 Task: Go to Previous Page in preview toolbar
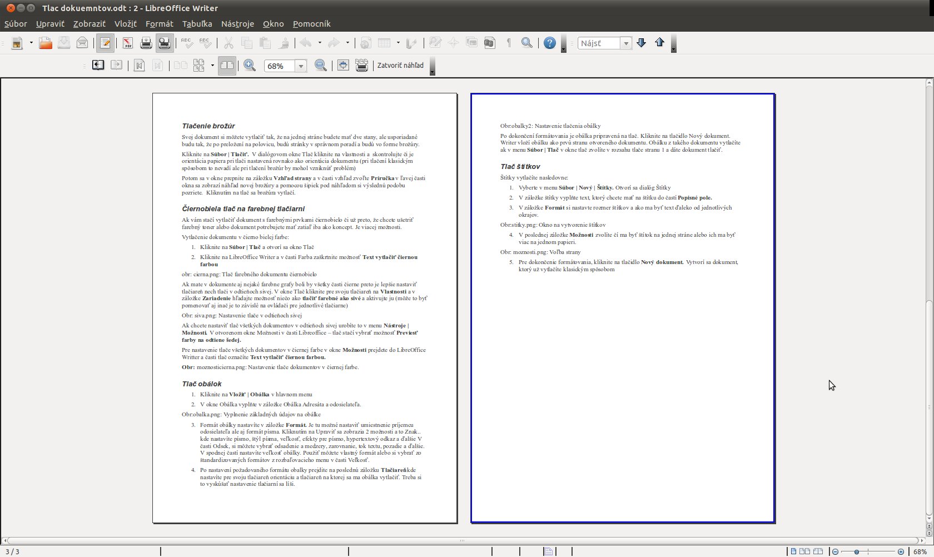(98, 65)
